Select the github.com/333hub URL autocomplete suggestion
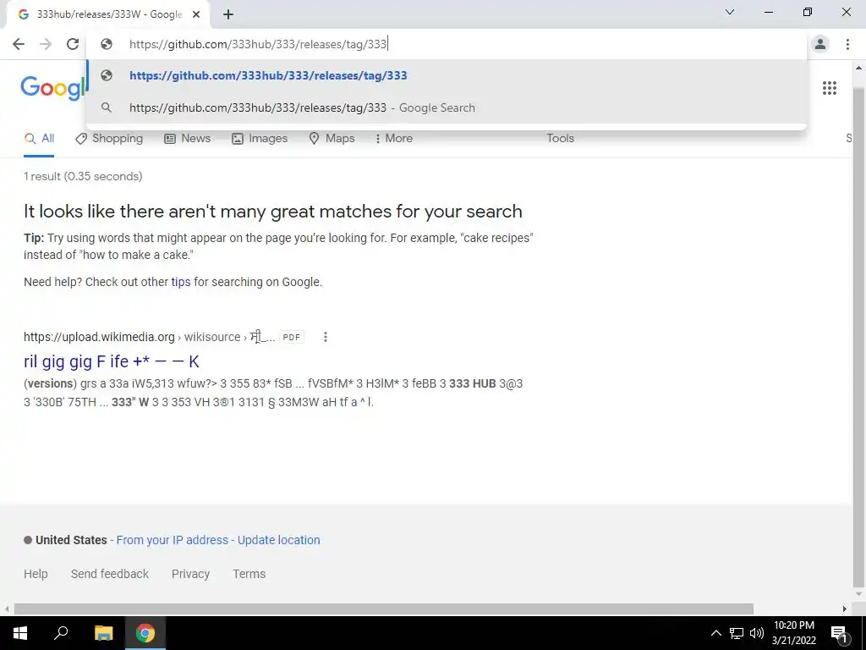 point(447,75)
